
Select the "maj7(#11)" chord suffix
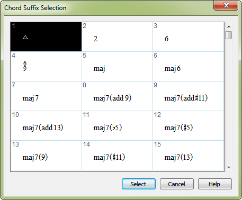point(117,155)
